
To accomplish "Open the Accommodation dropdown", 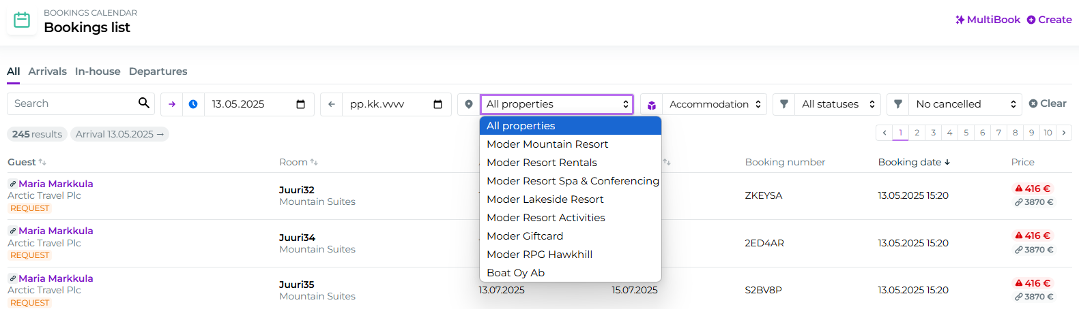I will [x=714, y=104].
